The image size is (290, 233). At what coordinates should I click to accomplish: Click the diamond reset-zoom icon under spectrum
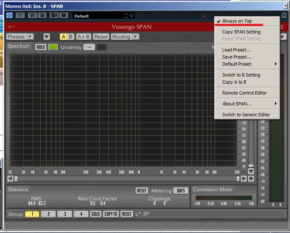tap(251, 179)
